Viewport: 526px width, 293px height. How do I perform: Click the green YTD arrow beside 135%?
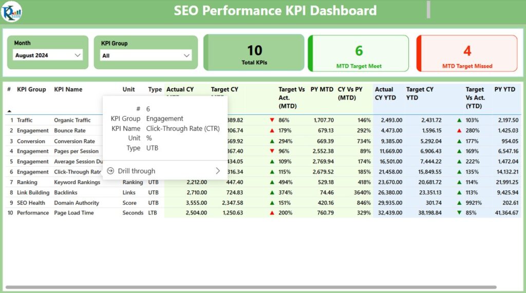pos(459,172)
